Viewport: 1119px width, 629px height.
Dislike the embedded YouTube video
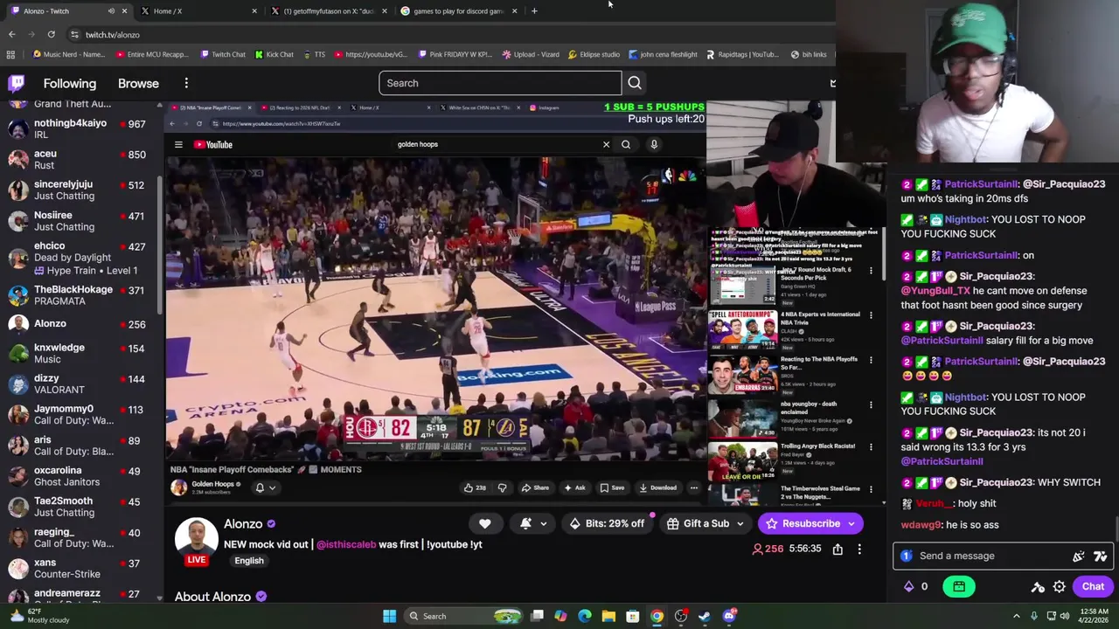coord(502,487)
